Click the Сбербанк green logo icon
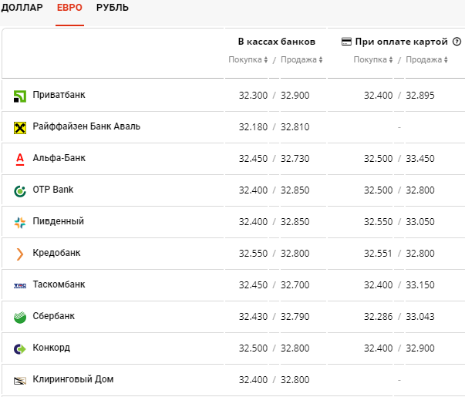 [x=20, y=317]
